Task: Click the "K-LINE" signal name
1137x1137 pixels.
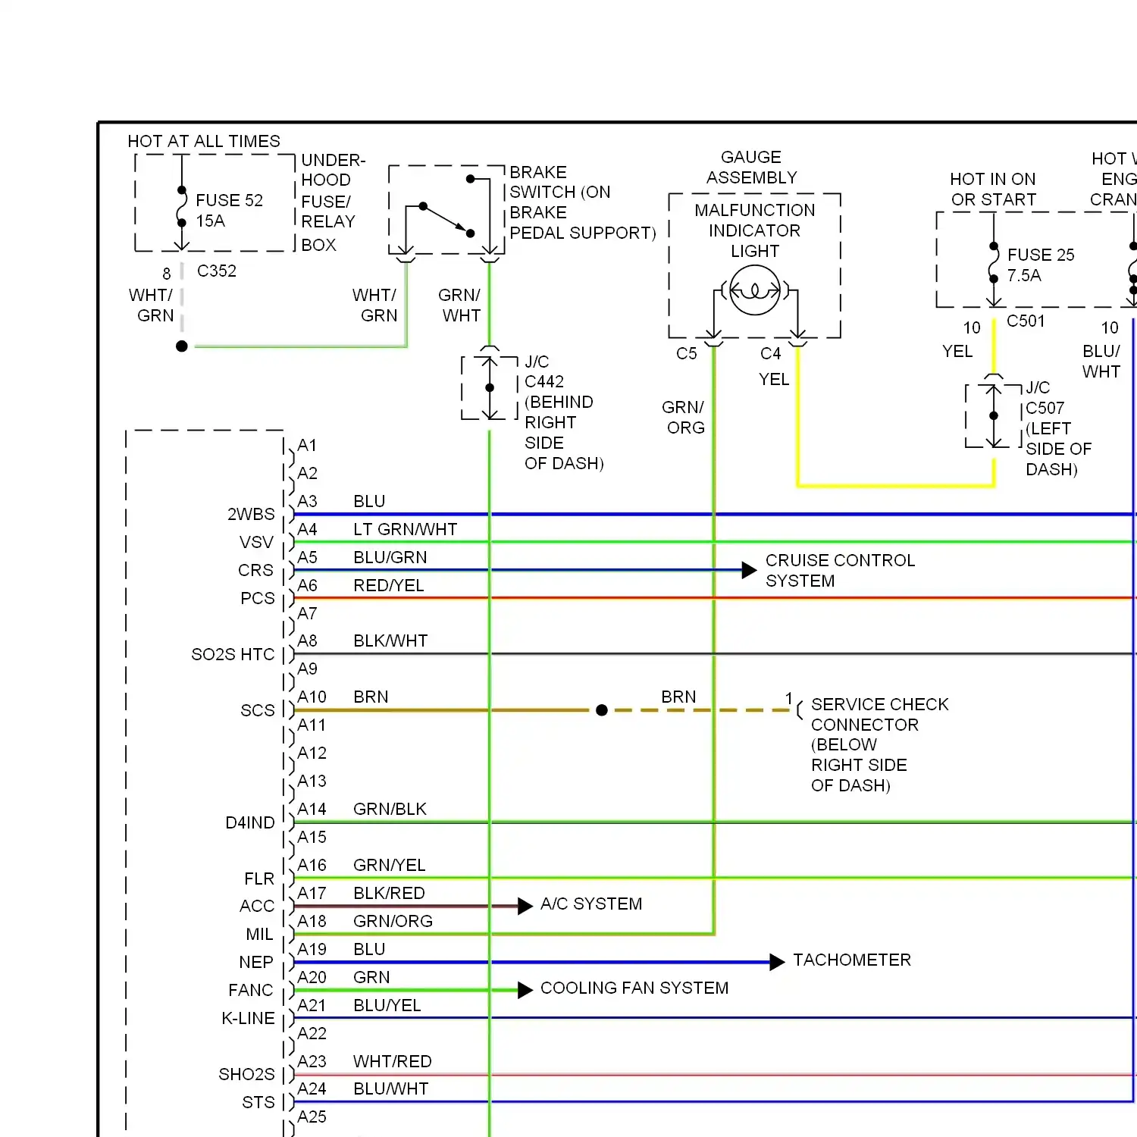Action: [x=248, y=1018]
